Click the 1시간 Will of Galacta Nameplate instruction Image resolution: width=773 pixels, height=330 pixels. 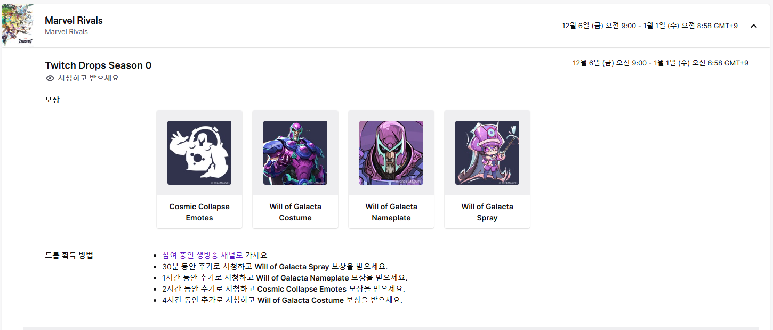click(x=285, y=278)
